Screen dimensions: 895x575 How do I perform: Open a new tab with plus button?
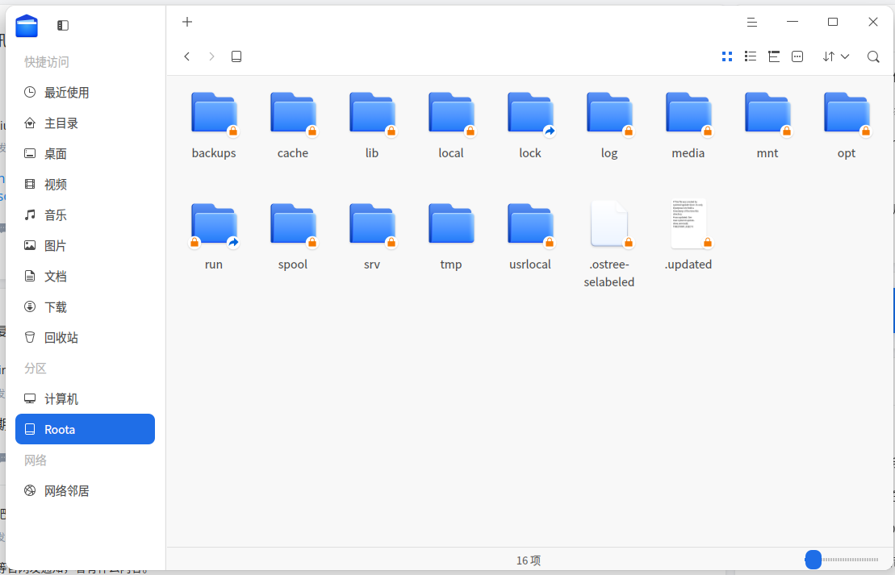coord(187,23)
